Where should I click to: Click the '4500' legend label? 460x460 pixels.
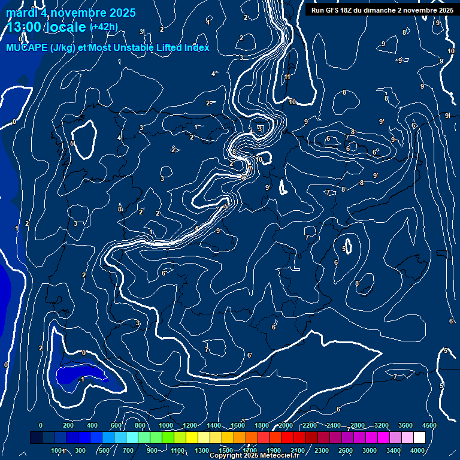point(429,425)
